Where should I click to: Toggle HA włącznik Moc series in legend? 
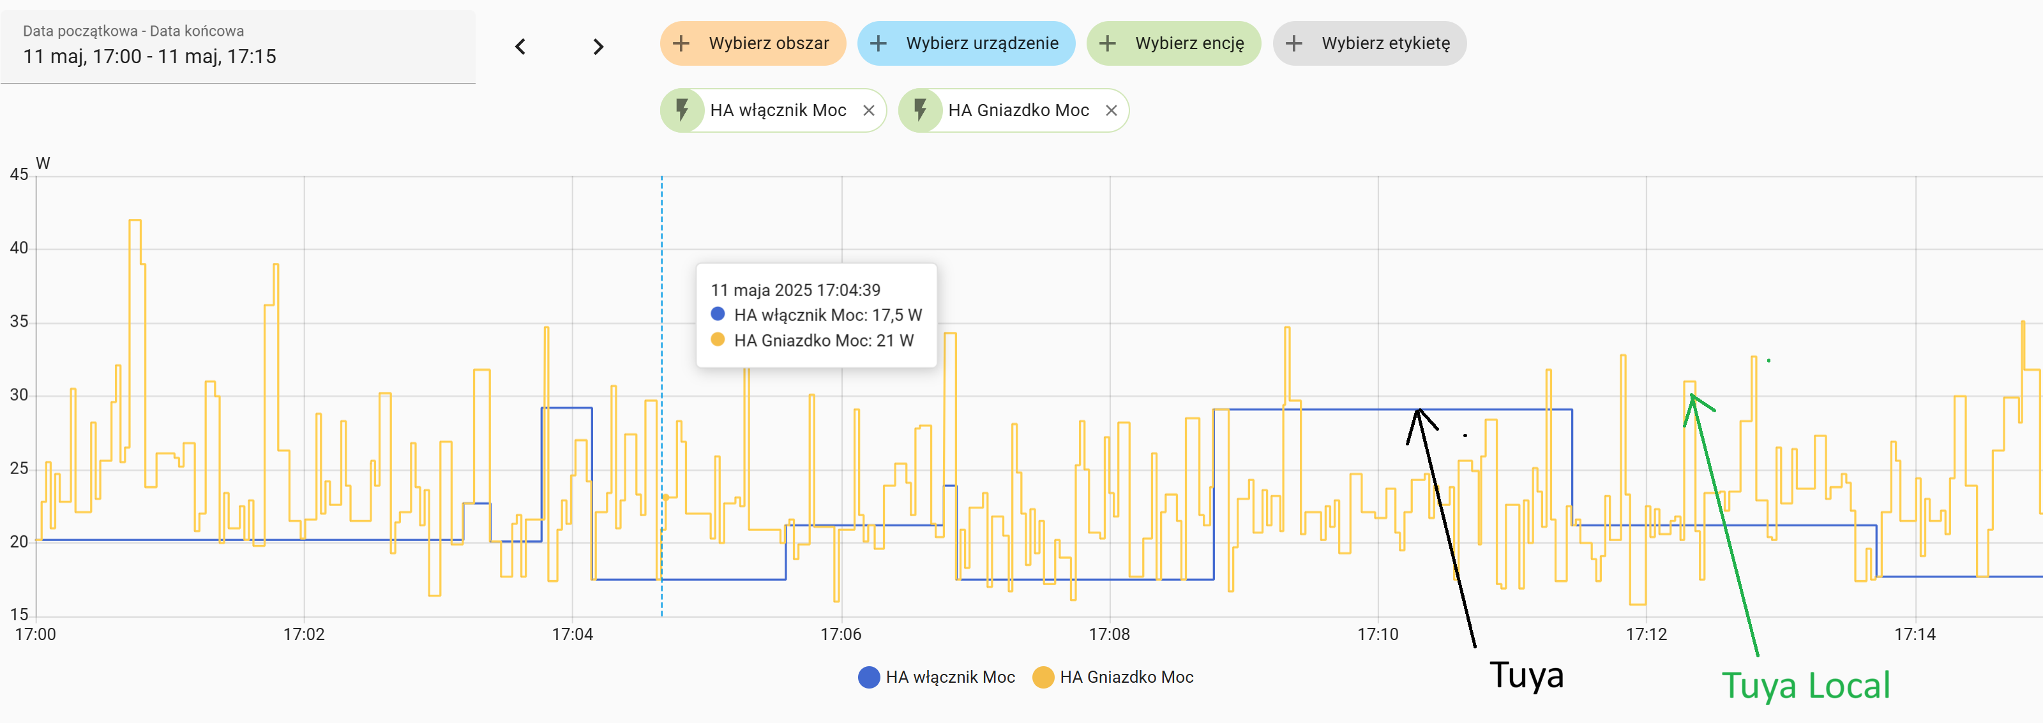point(937,677)
